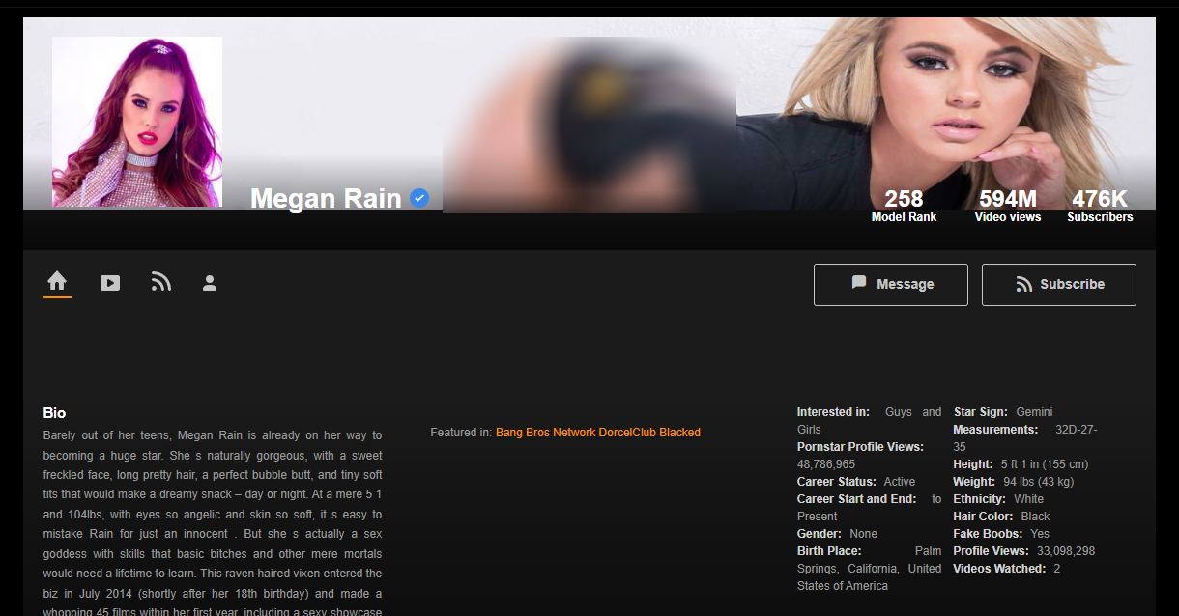Open the Home tab icon

click(57, 281)
